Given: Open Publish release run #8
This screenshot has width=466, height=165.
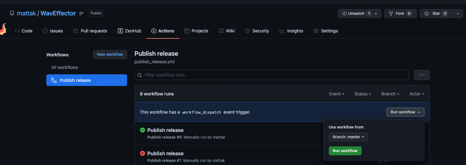Looking at the screenshot, I should pos(166,130).
